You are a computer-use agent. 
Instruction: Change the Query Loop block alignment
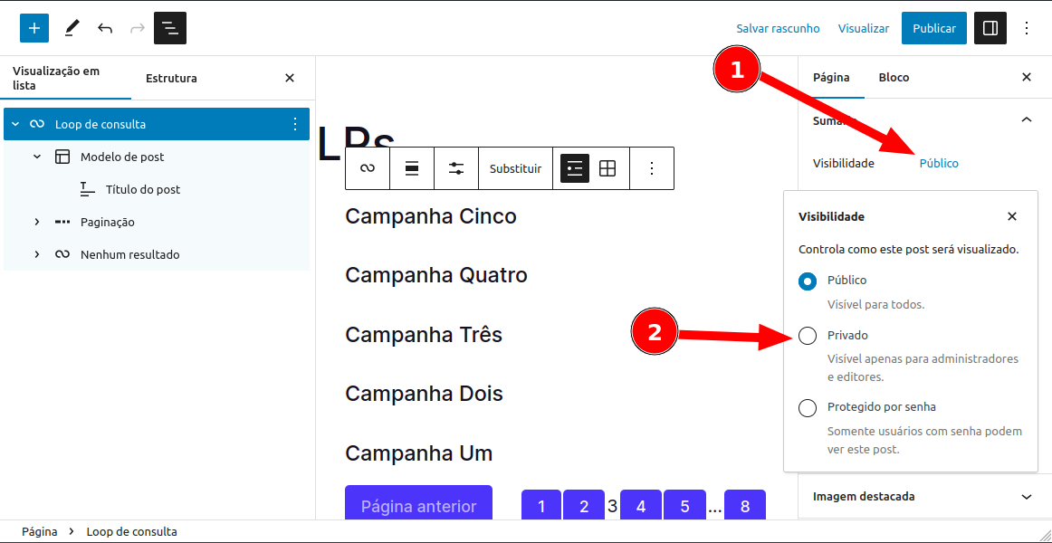412,168
